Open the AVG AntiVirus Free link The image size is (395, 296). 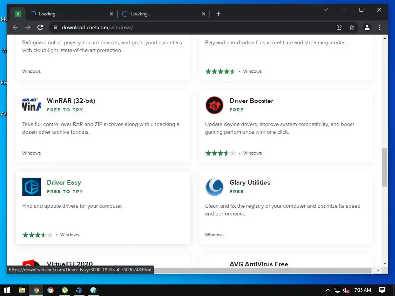[259, 264]
